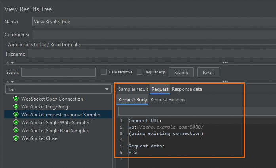Select the WebSocket Single Write Sampler result
This screenshot has width=276, height=168.
click(x=55, y=123)
